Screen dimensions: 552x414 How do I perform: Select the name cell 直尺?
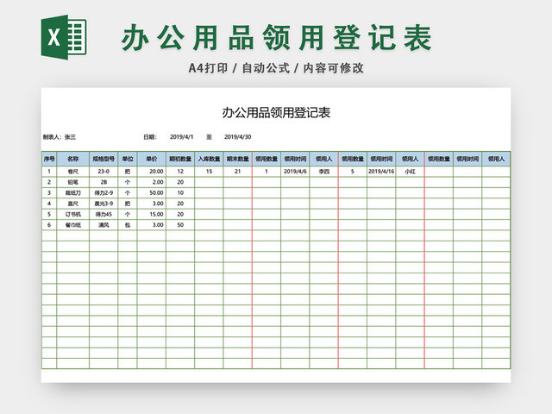[72, 204]
